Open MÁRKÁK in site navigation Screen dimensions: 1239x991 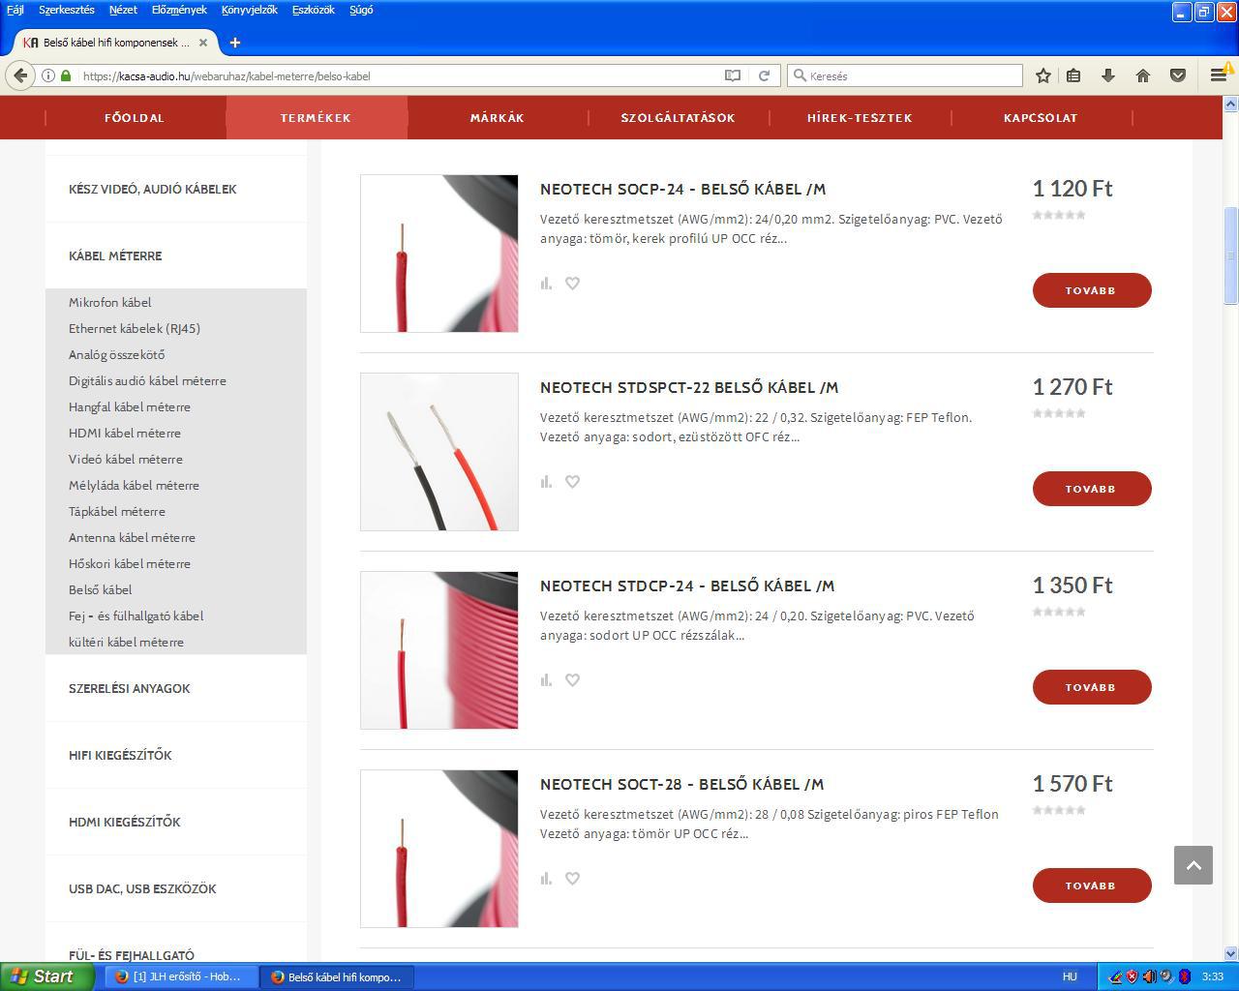(x=498, y=118)
